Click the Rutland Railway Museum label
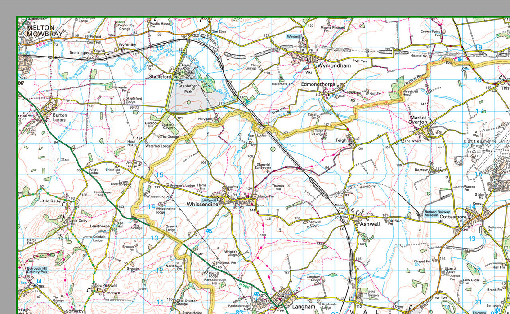This screenshot has width=510, height=314. 437,213
